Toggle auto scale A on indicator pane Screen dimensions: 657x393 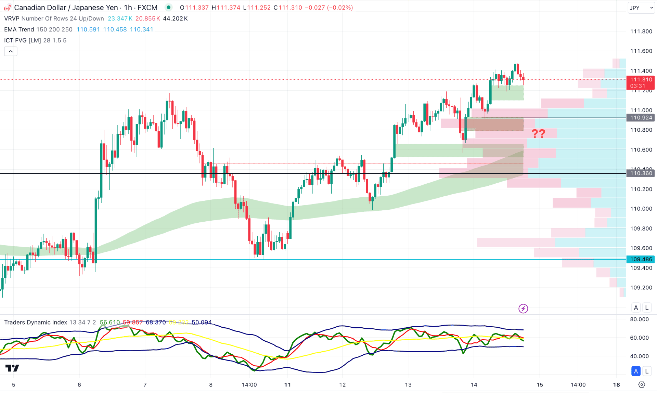pyautogui.click(x=636, y=371)
